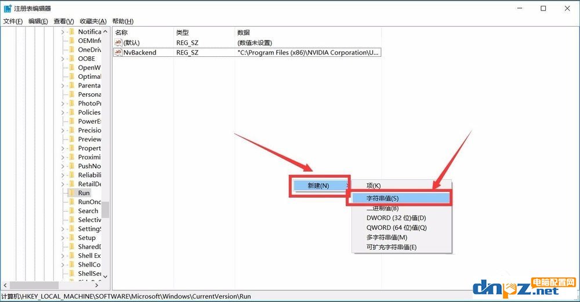Open the 文件(F) menu
The width and height of the screenshot is (580, 302).
coord(13,21)
